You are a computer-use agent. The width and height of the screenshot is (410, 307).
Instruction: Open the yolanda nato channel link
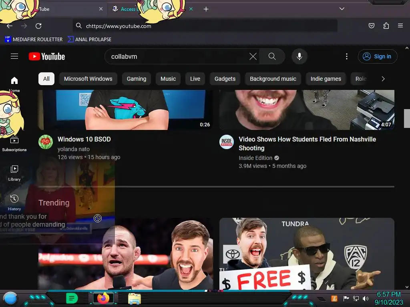(x=74, y=149)
